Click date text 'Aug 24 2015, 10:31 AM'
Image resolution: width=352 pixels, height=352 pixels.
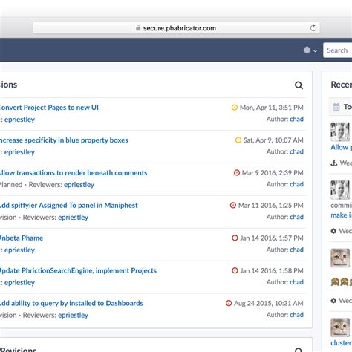[x=269, y=303]
